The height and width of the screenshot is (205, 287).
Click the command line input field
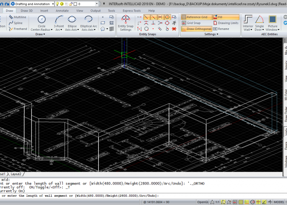pos(143,196)
